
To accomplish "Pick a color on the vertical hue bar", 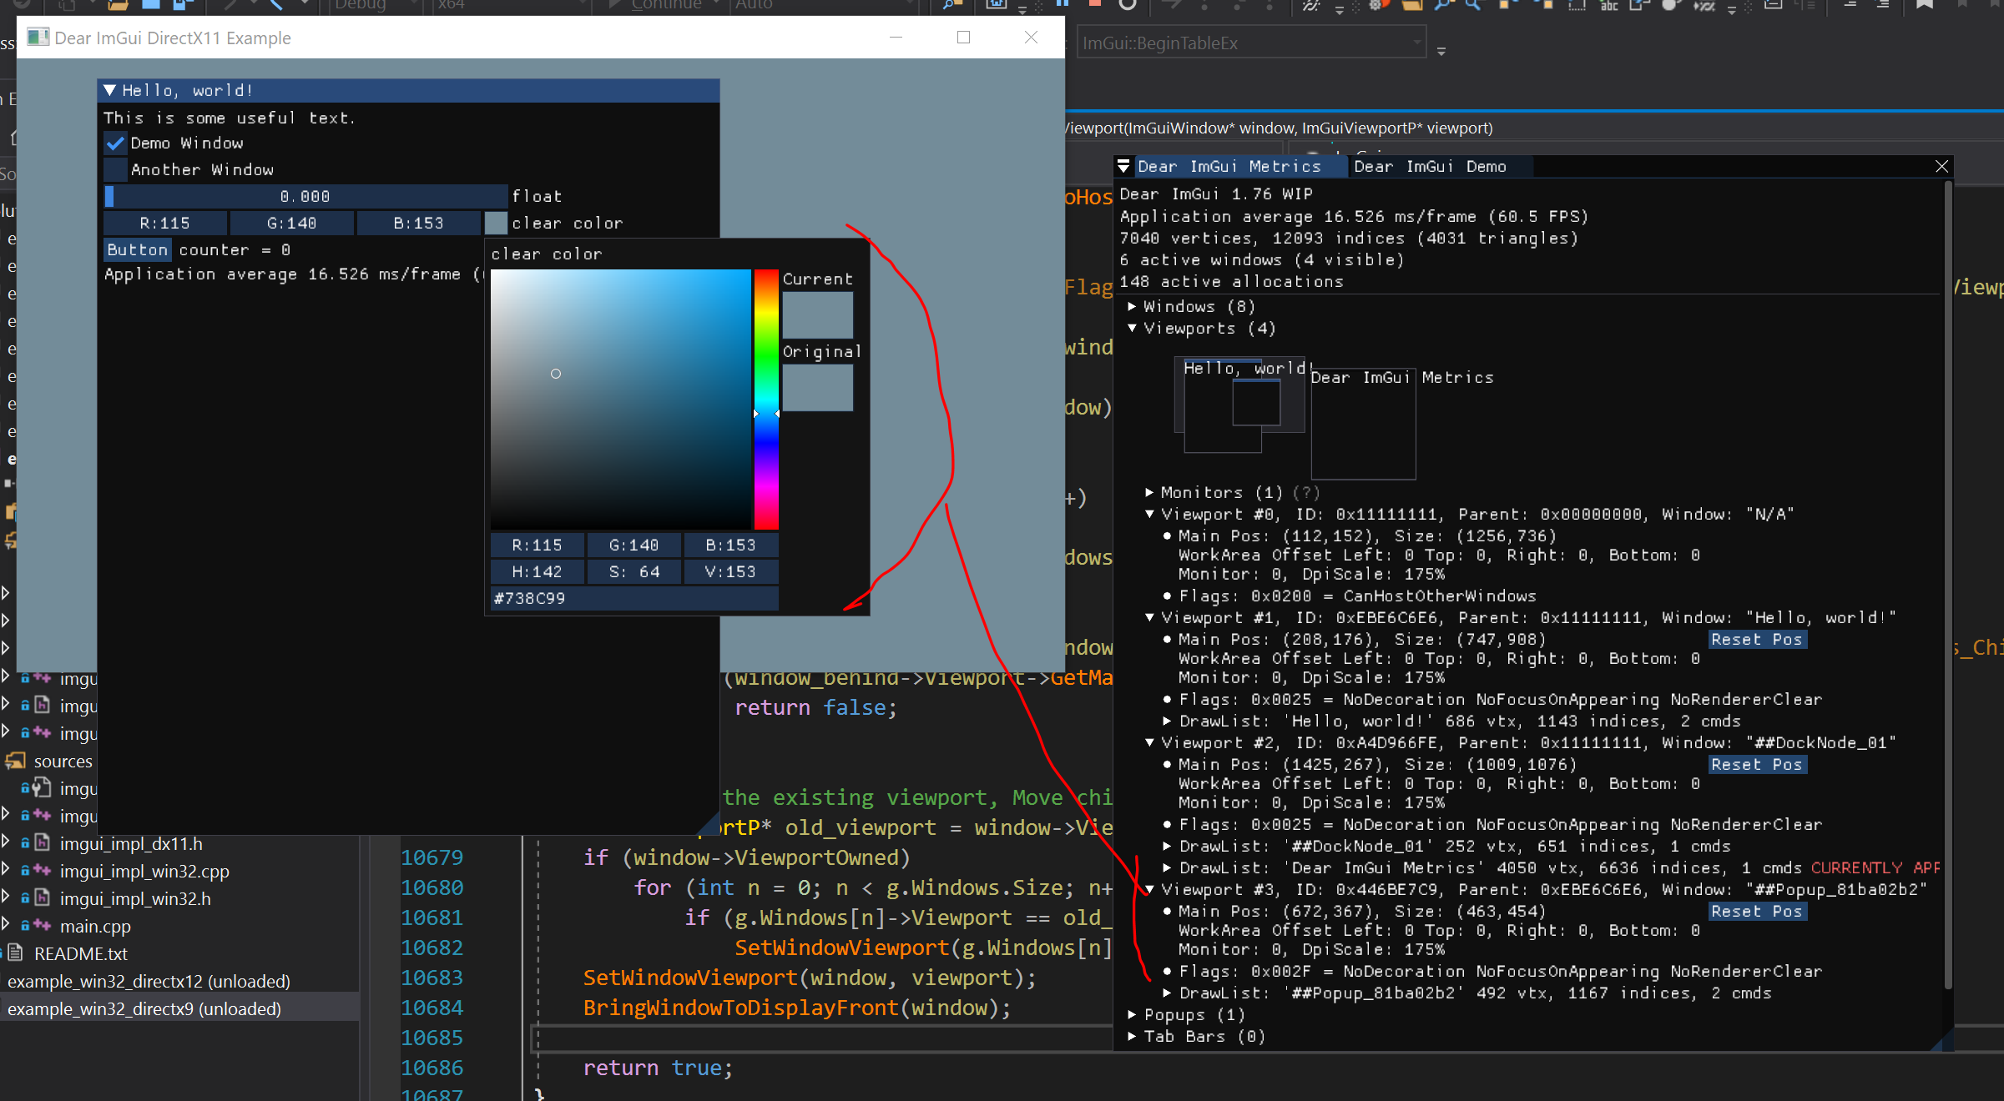I will coord(766,400).
